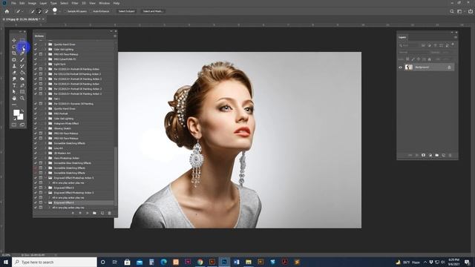Click the Select Subject button
The image size is (475, 267).
point(126,11)
